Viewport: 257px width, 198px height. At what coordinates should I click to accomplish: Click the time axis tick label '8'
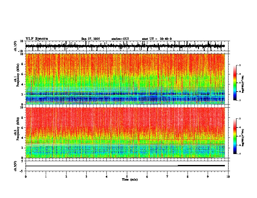(x=188, y=177)
